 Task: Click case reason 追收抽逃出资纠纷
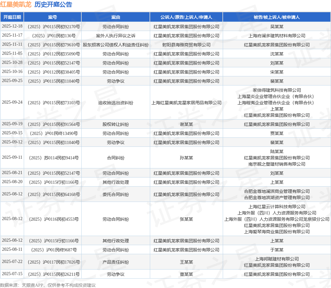(x=116, y=103)
